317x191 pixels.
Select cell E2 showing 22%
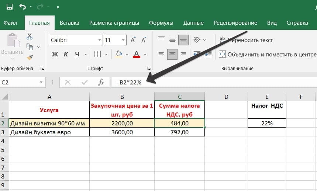coord(267,123)
